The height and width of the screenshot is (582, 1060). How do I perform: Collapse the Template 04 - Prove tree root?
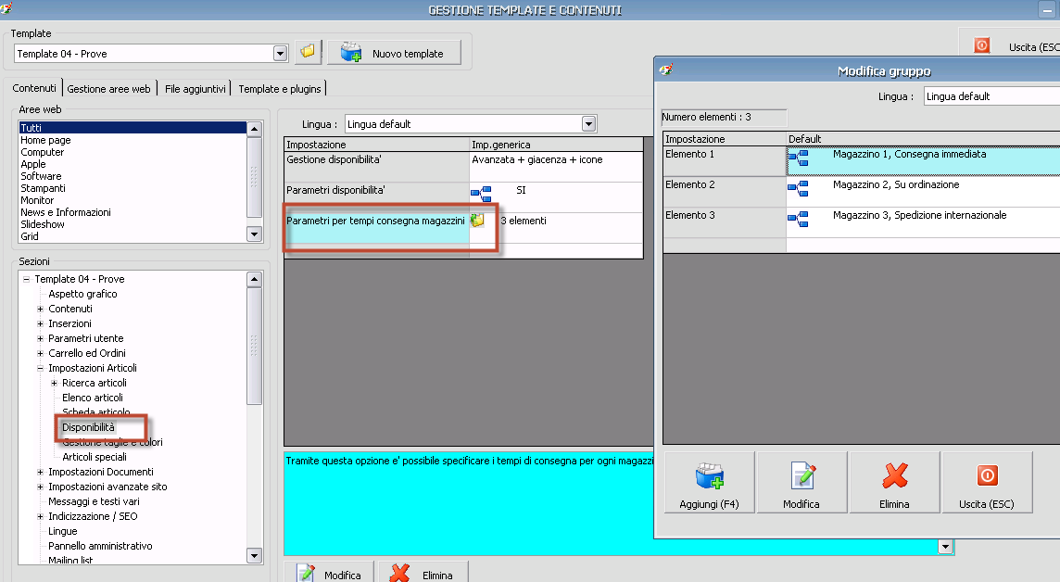26,279
